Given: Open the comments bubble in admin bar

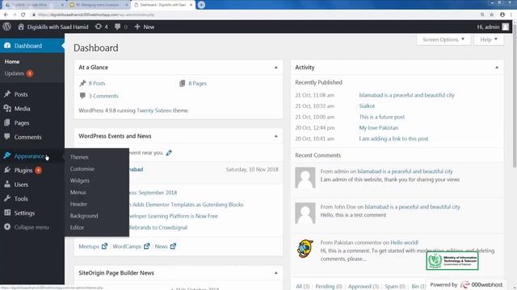Looking at the screenshot, I should [x=117, y=27].
